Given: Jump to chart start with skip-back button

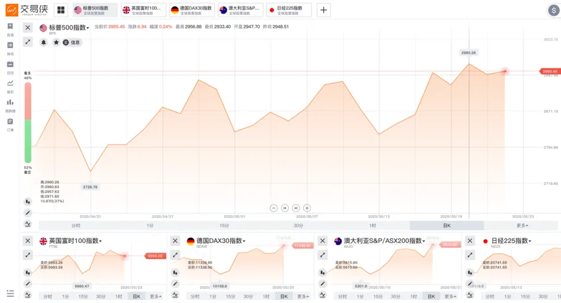Looking at the screenshot, I should point(285,208).
